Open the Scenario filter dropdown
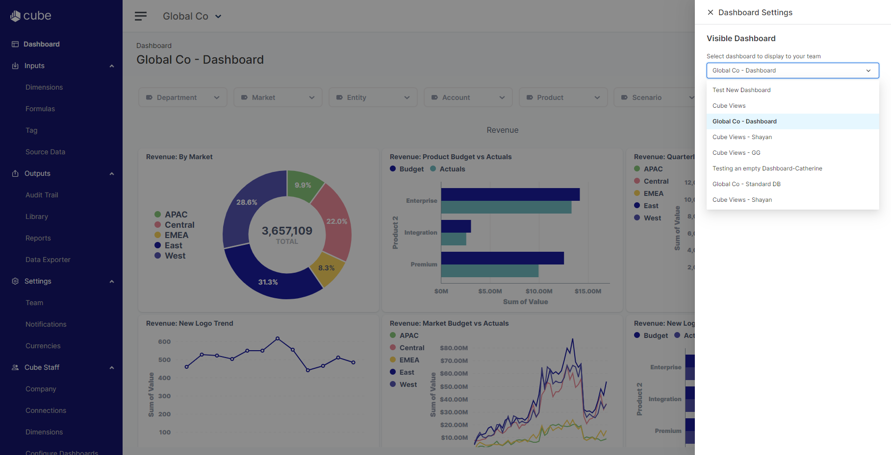891x455 pixels. tap(655, 97)
